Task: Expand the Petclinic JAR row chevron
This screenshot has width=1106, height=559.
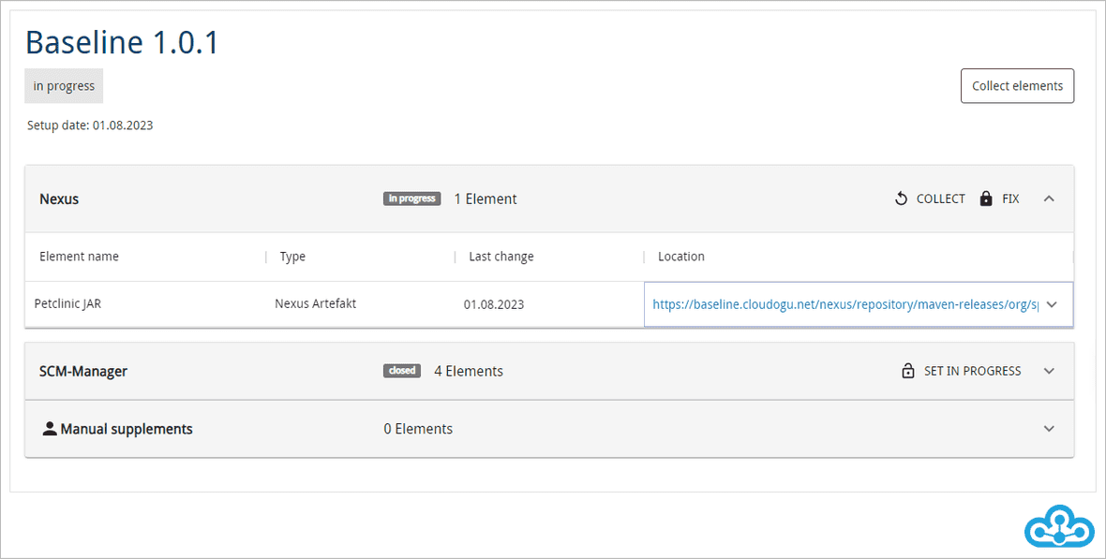Action: click(1052, 304)
